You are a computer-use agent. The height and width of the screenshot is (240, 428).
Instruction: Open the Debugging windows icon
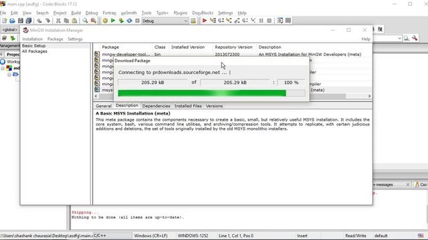tap(280, 21)
